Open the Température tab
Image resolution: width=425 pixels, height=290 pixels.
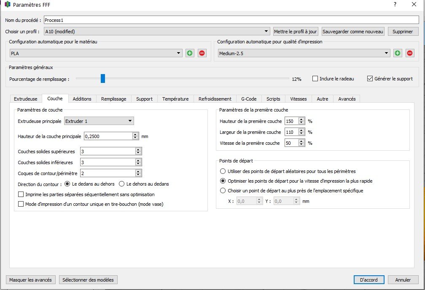175,99
